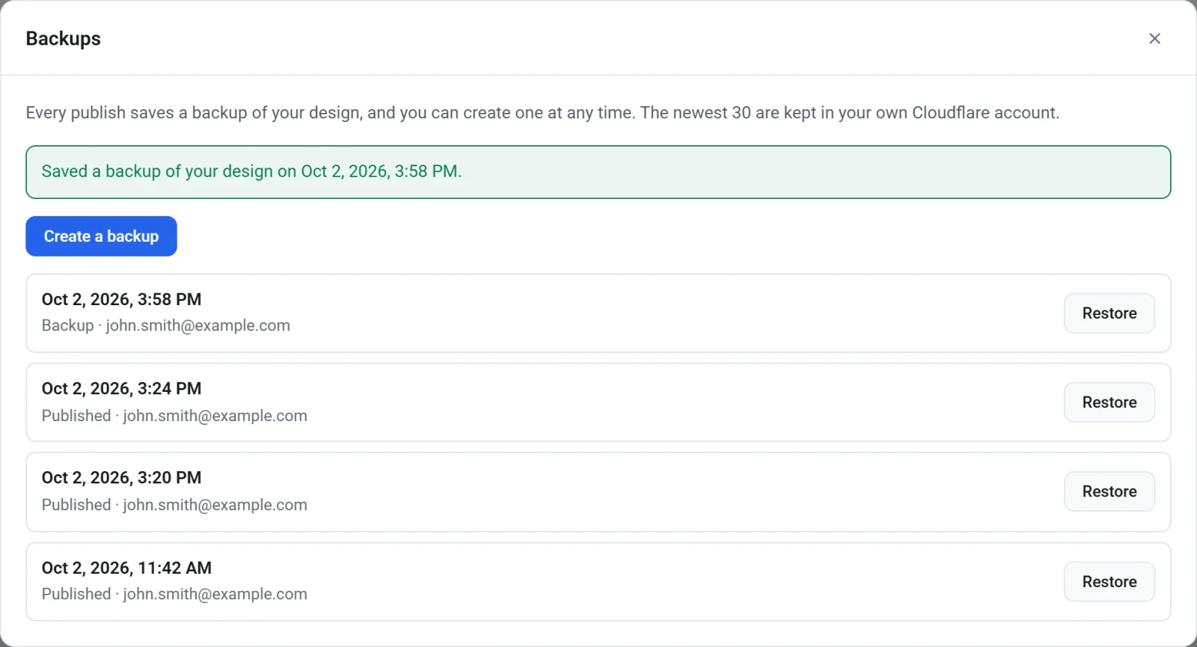The width and height of the screenshot is (1197, 647).
Task: Click the Published author line under 3:20 PM
Action: pyautogui.click(x=174, y=505)
